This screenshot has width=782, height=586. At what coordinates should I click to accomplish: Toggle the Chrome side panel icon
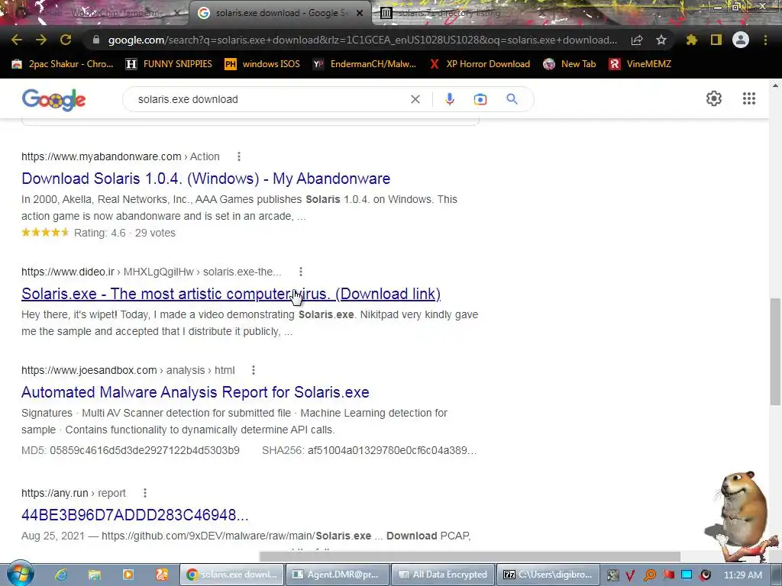716,40
